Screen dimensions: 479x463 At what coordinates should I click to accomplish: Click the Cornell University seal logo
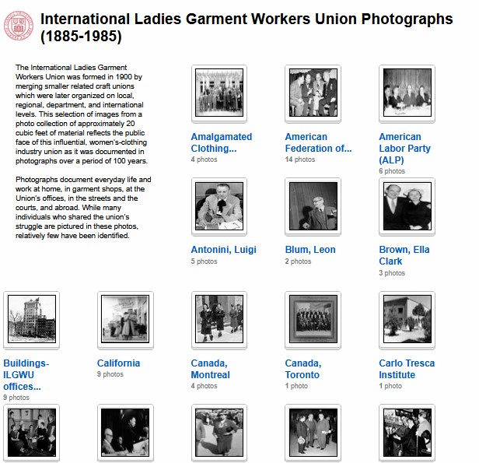pyautogui.click(x=19, y=26)
